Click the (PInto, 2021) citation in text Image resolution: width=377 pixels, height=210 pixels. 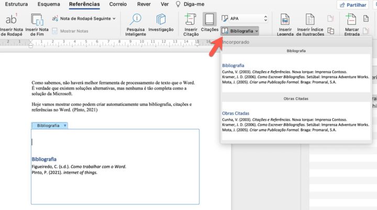[85, 110]
